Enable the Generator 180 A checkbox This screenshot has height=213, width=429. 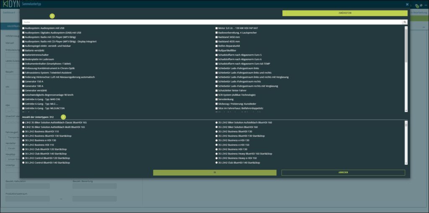tap(23, 86)
